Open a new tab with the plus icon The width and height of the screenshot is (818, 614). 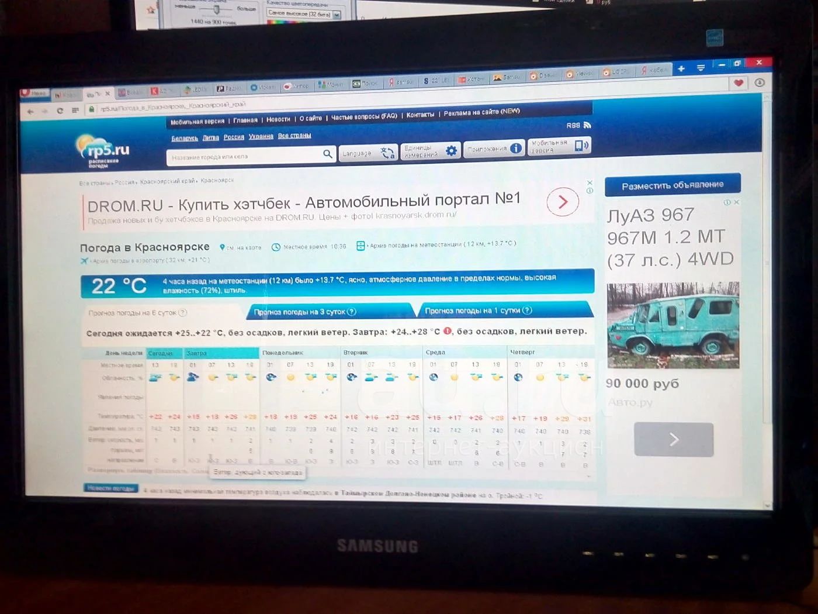click(x=681, y=69)
